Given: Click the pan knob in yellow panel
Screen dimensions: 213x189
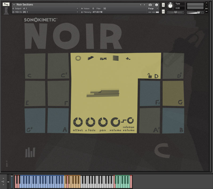Looking at the screenshot, I should pos(103,122).
